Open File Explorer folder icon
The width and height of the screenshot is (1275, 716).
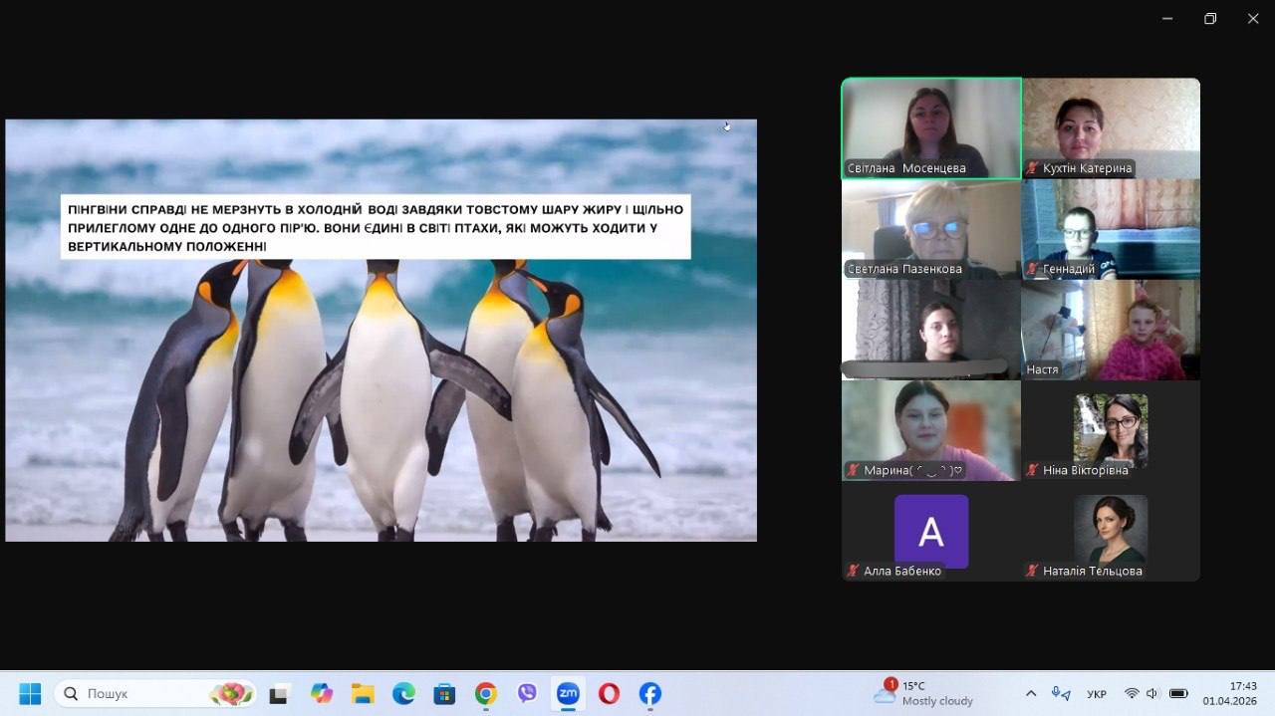click(363, 693)
